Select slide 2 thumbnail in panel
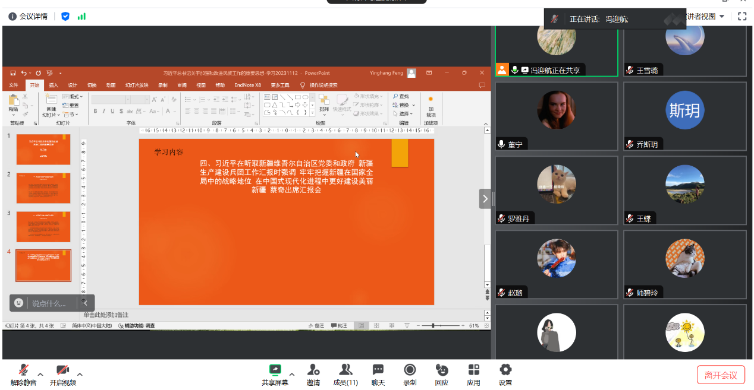Screen dimensions: 754x390 coord(43,188)
